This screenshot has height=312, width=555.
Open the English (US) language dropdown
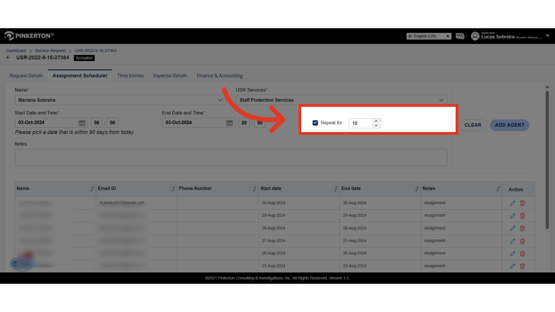click(x=429, y=36)
